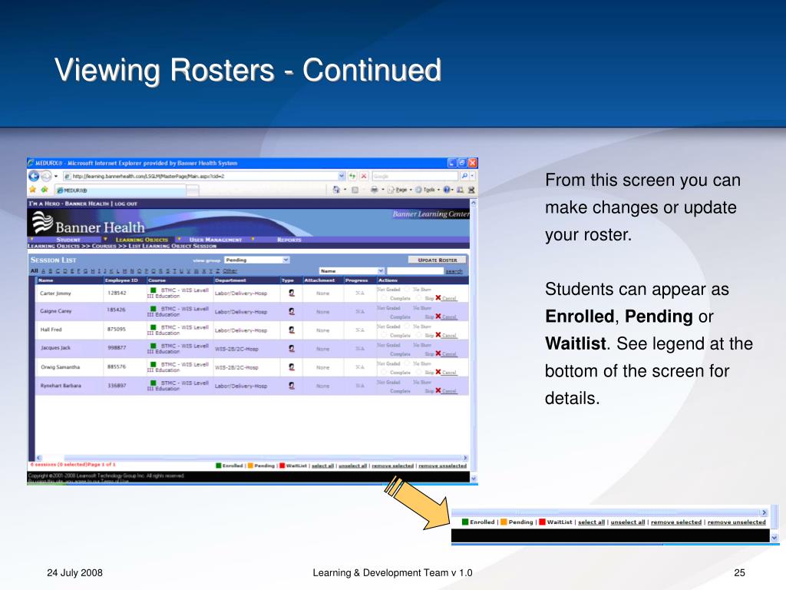Image resolution: width=786 pixels, height=590 pixels.
Task: Click the Other filter in alphabet row
Action: tap(230, 271)
